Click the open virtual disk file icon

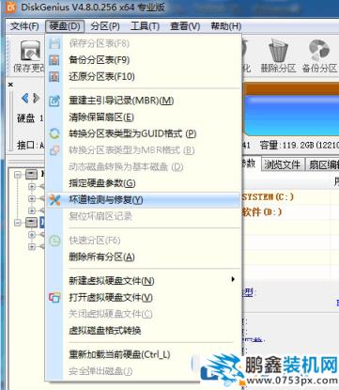[54, 297]
